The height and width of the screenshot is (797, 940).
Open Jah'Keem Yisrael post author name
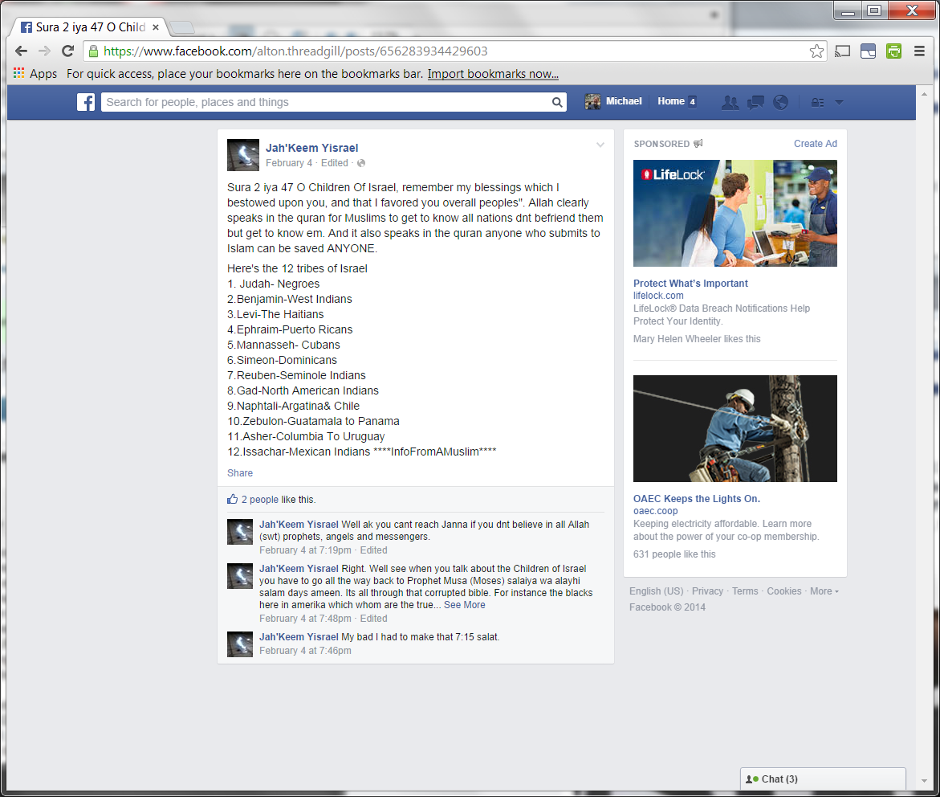311,148
